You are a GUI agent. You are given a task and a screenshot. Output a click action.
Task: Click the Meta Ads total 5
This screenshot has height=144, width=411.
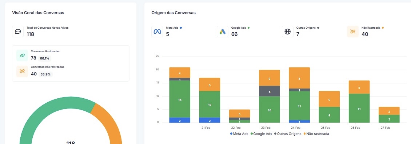pyautogui.click(x=168, y=34)
